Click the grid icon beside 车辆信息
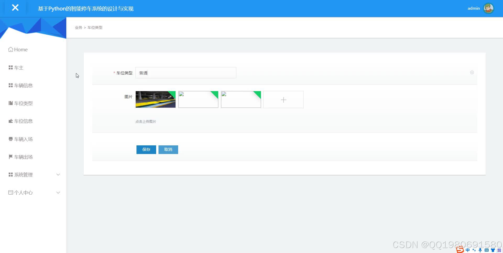Image resolution: width=503 pixels, height=253 pixels. tap(10, 85)
